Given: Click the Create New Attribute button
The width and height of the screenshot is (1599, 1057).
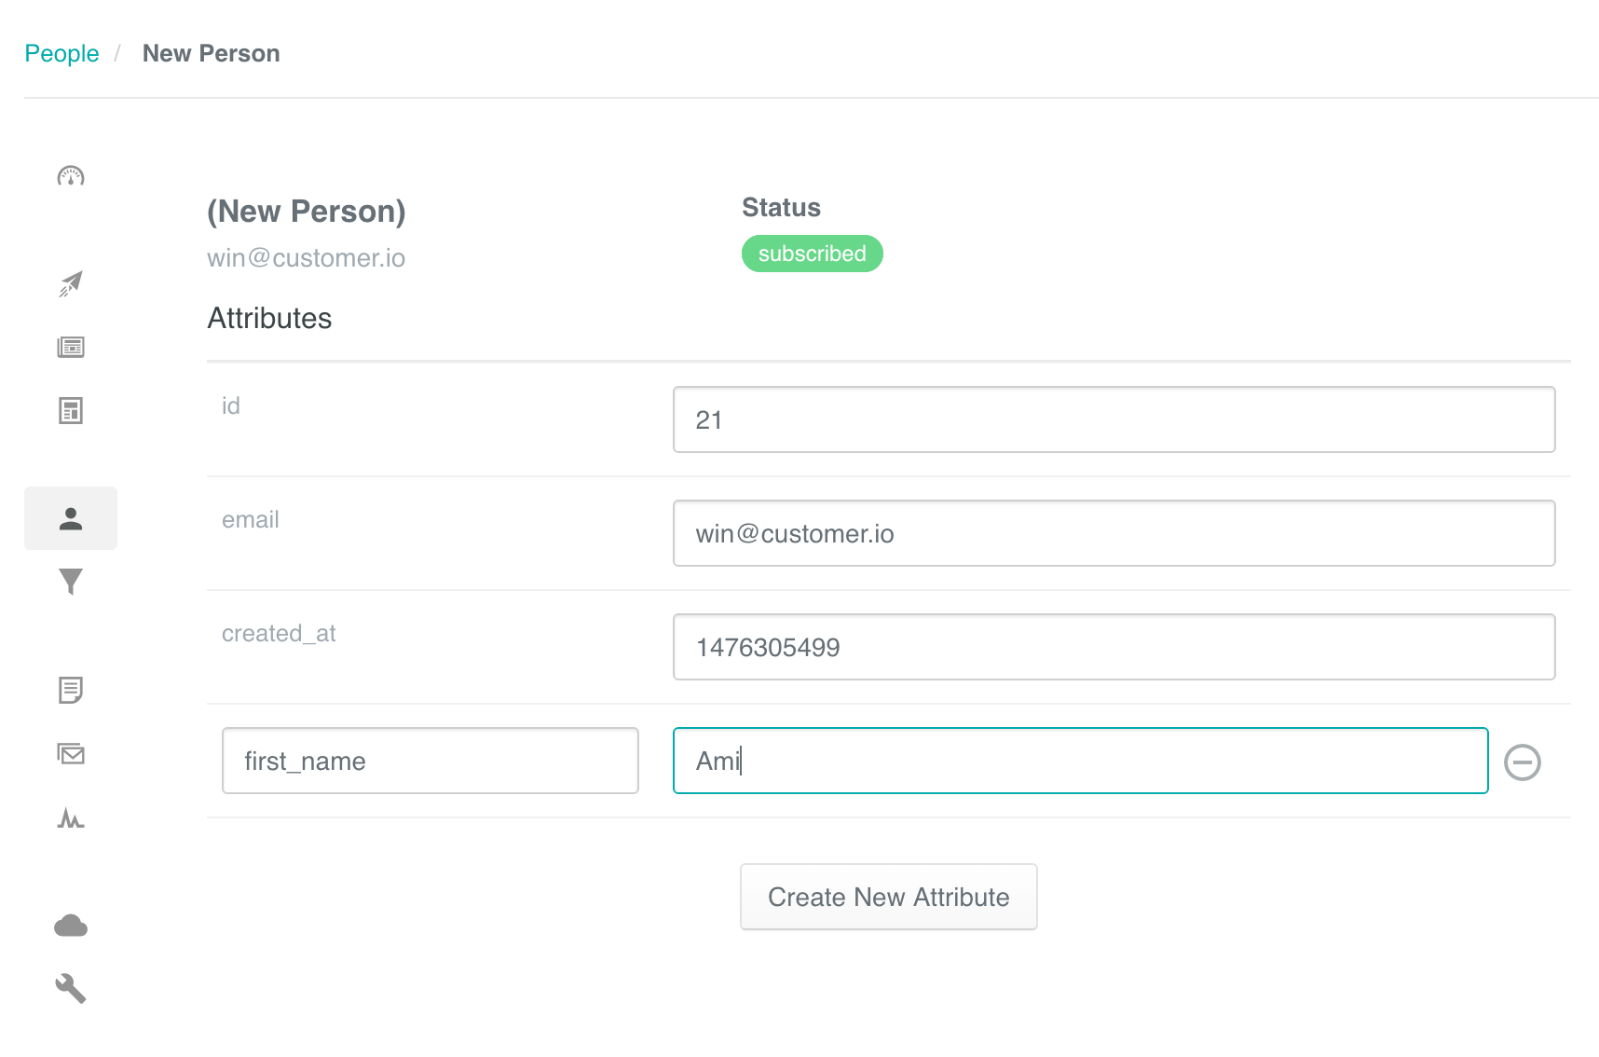Looking at the screenshot, I should (889, 897).
